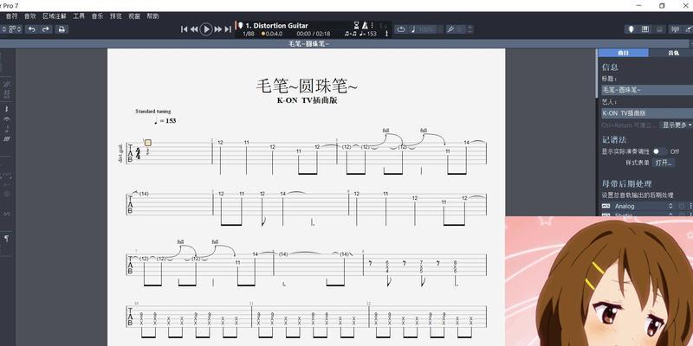Open the 预览 menu
The image size is (693, 346).
(116, 16)
